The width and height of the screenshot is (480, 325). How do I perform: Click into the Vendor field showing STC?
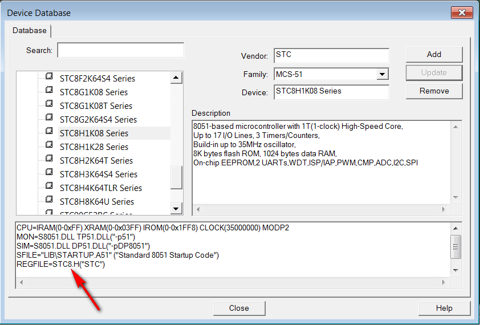pos(332,55)
